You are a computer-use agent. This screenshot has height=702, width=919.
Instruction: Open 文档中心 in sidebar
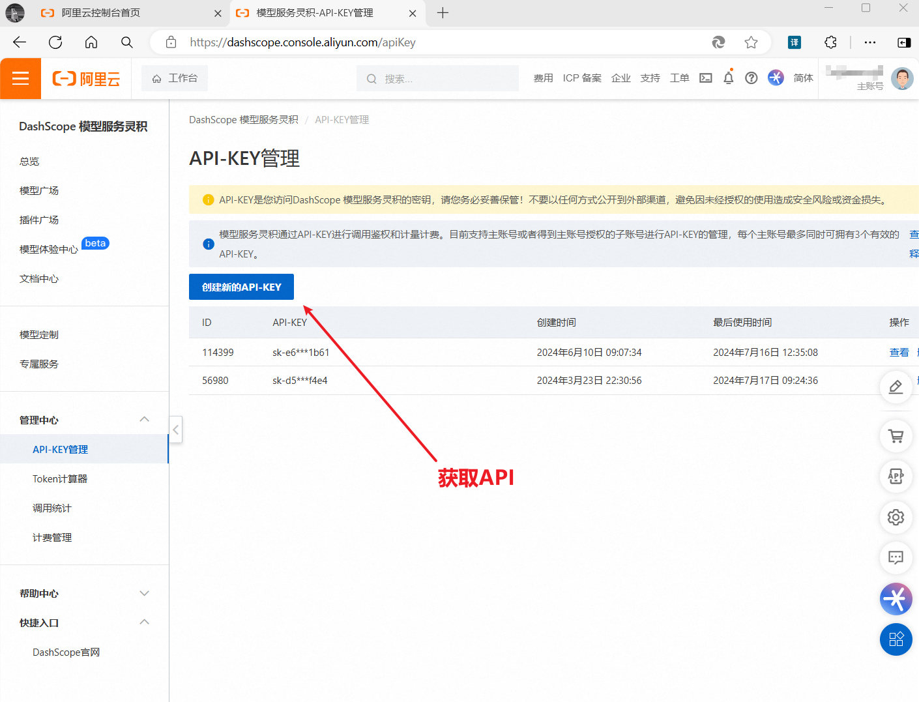39,278
